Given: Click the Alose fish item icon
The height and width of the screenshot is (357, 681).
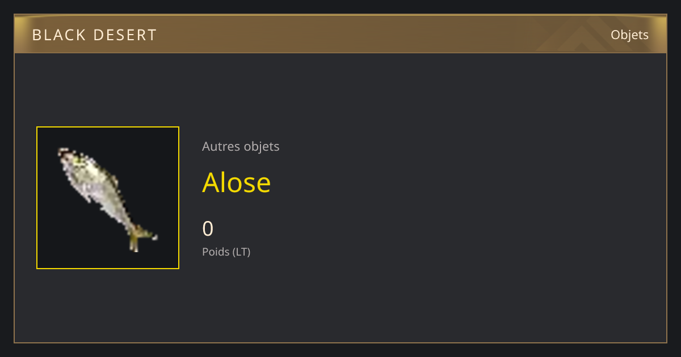Looking at the screenshot, I should coord(107,198).
